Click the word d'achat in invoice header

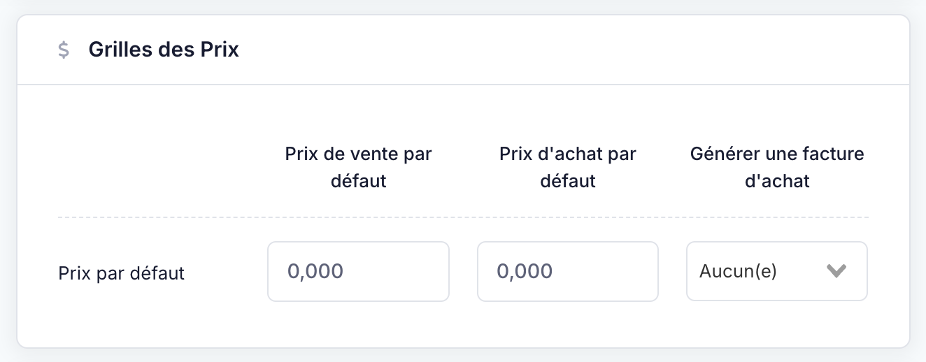(777, 182)
